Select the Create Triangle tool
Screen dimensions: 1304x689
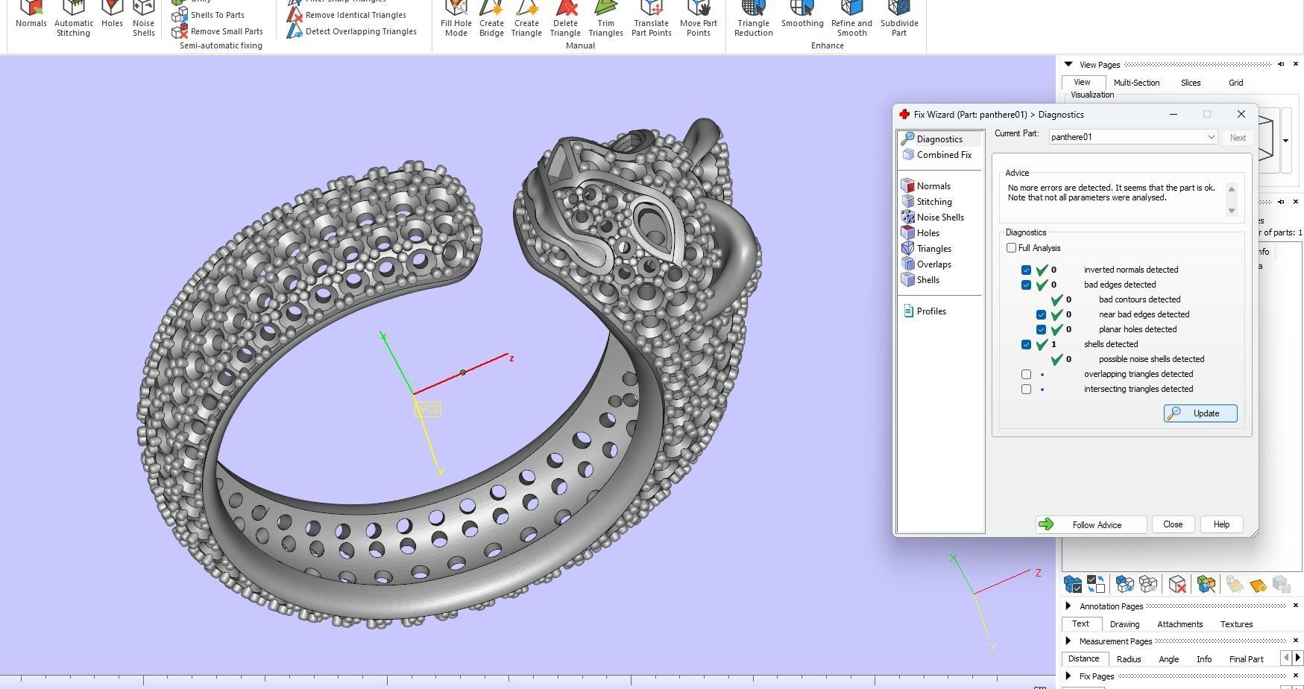tap(526, 18)
